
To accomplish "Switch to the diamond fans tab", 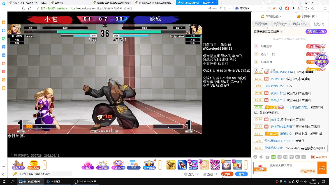I will [x=319, y=24].
